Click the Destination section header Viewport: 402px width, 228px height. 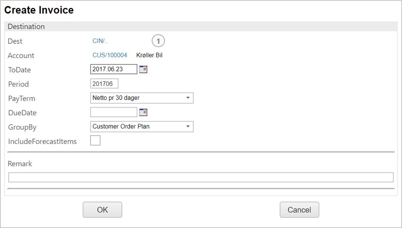coord(26,27)
